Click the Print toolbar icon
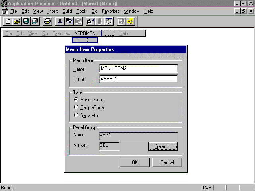Image resolution: width=255 pixels, height=191 pixels. pos(47,21)
